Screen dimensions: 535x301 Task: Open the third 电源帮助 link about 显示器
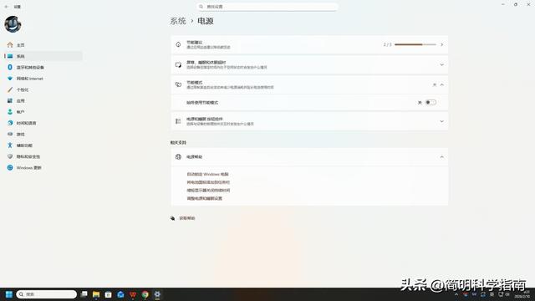[x=208, y=191]
